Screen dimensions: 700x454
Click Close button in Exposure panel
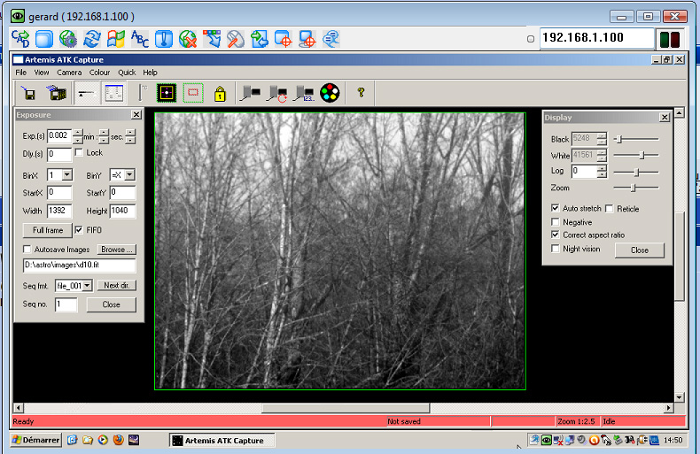tap(111, 304)
